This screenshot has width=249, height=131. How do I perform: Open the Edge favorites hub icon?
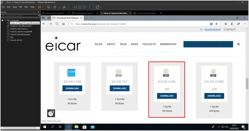[x=226, y=24]
